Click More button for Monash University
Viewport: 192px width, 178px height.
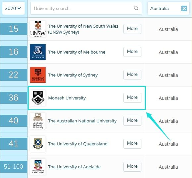pyautogui.click(x=132, y=98)
